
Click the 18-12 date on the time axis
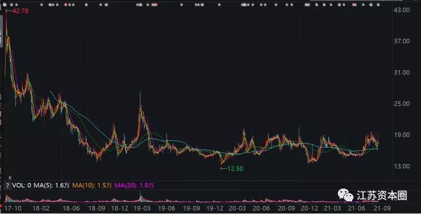pos(120,208)
